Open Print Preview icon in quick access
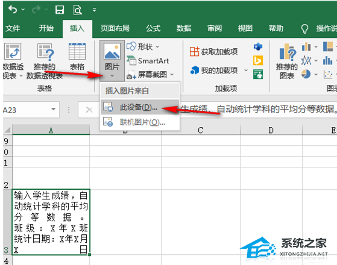Viewport: 337px width, 265px height. point(77,10)
